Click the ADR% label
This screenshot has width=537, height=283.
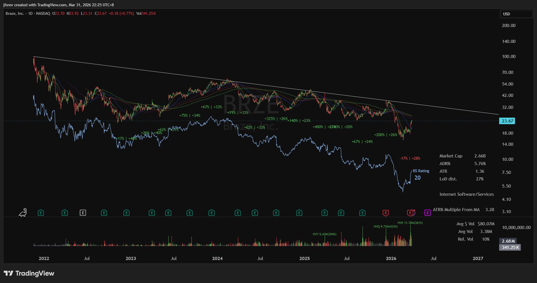[445, 164]
